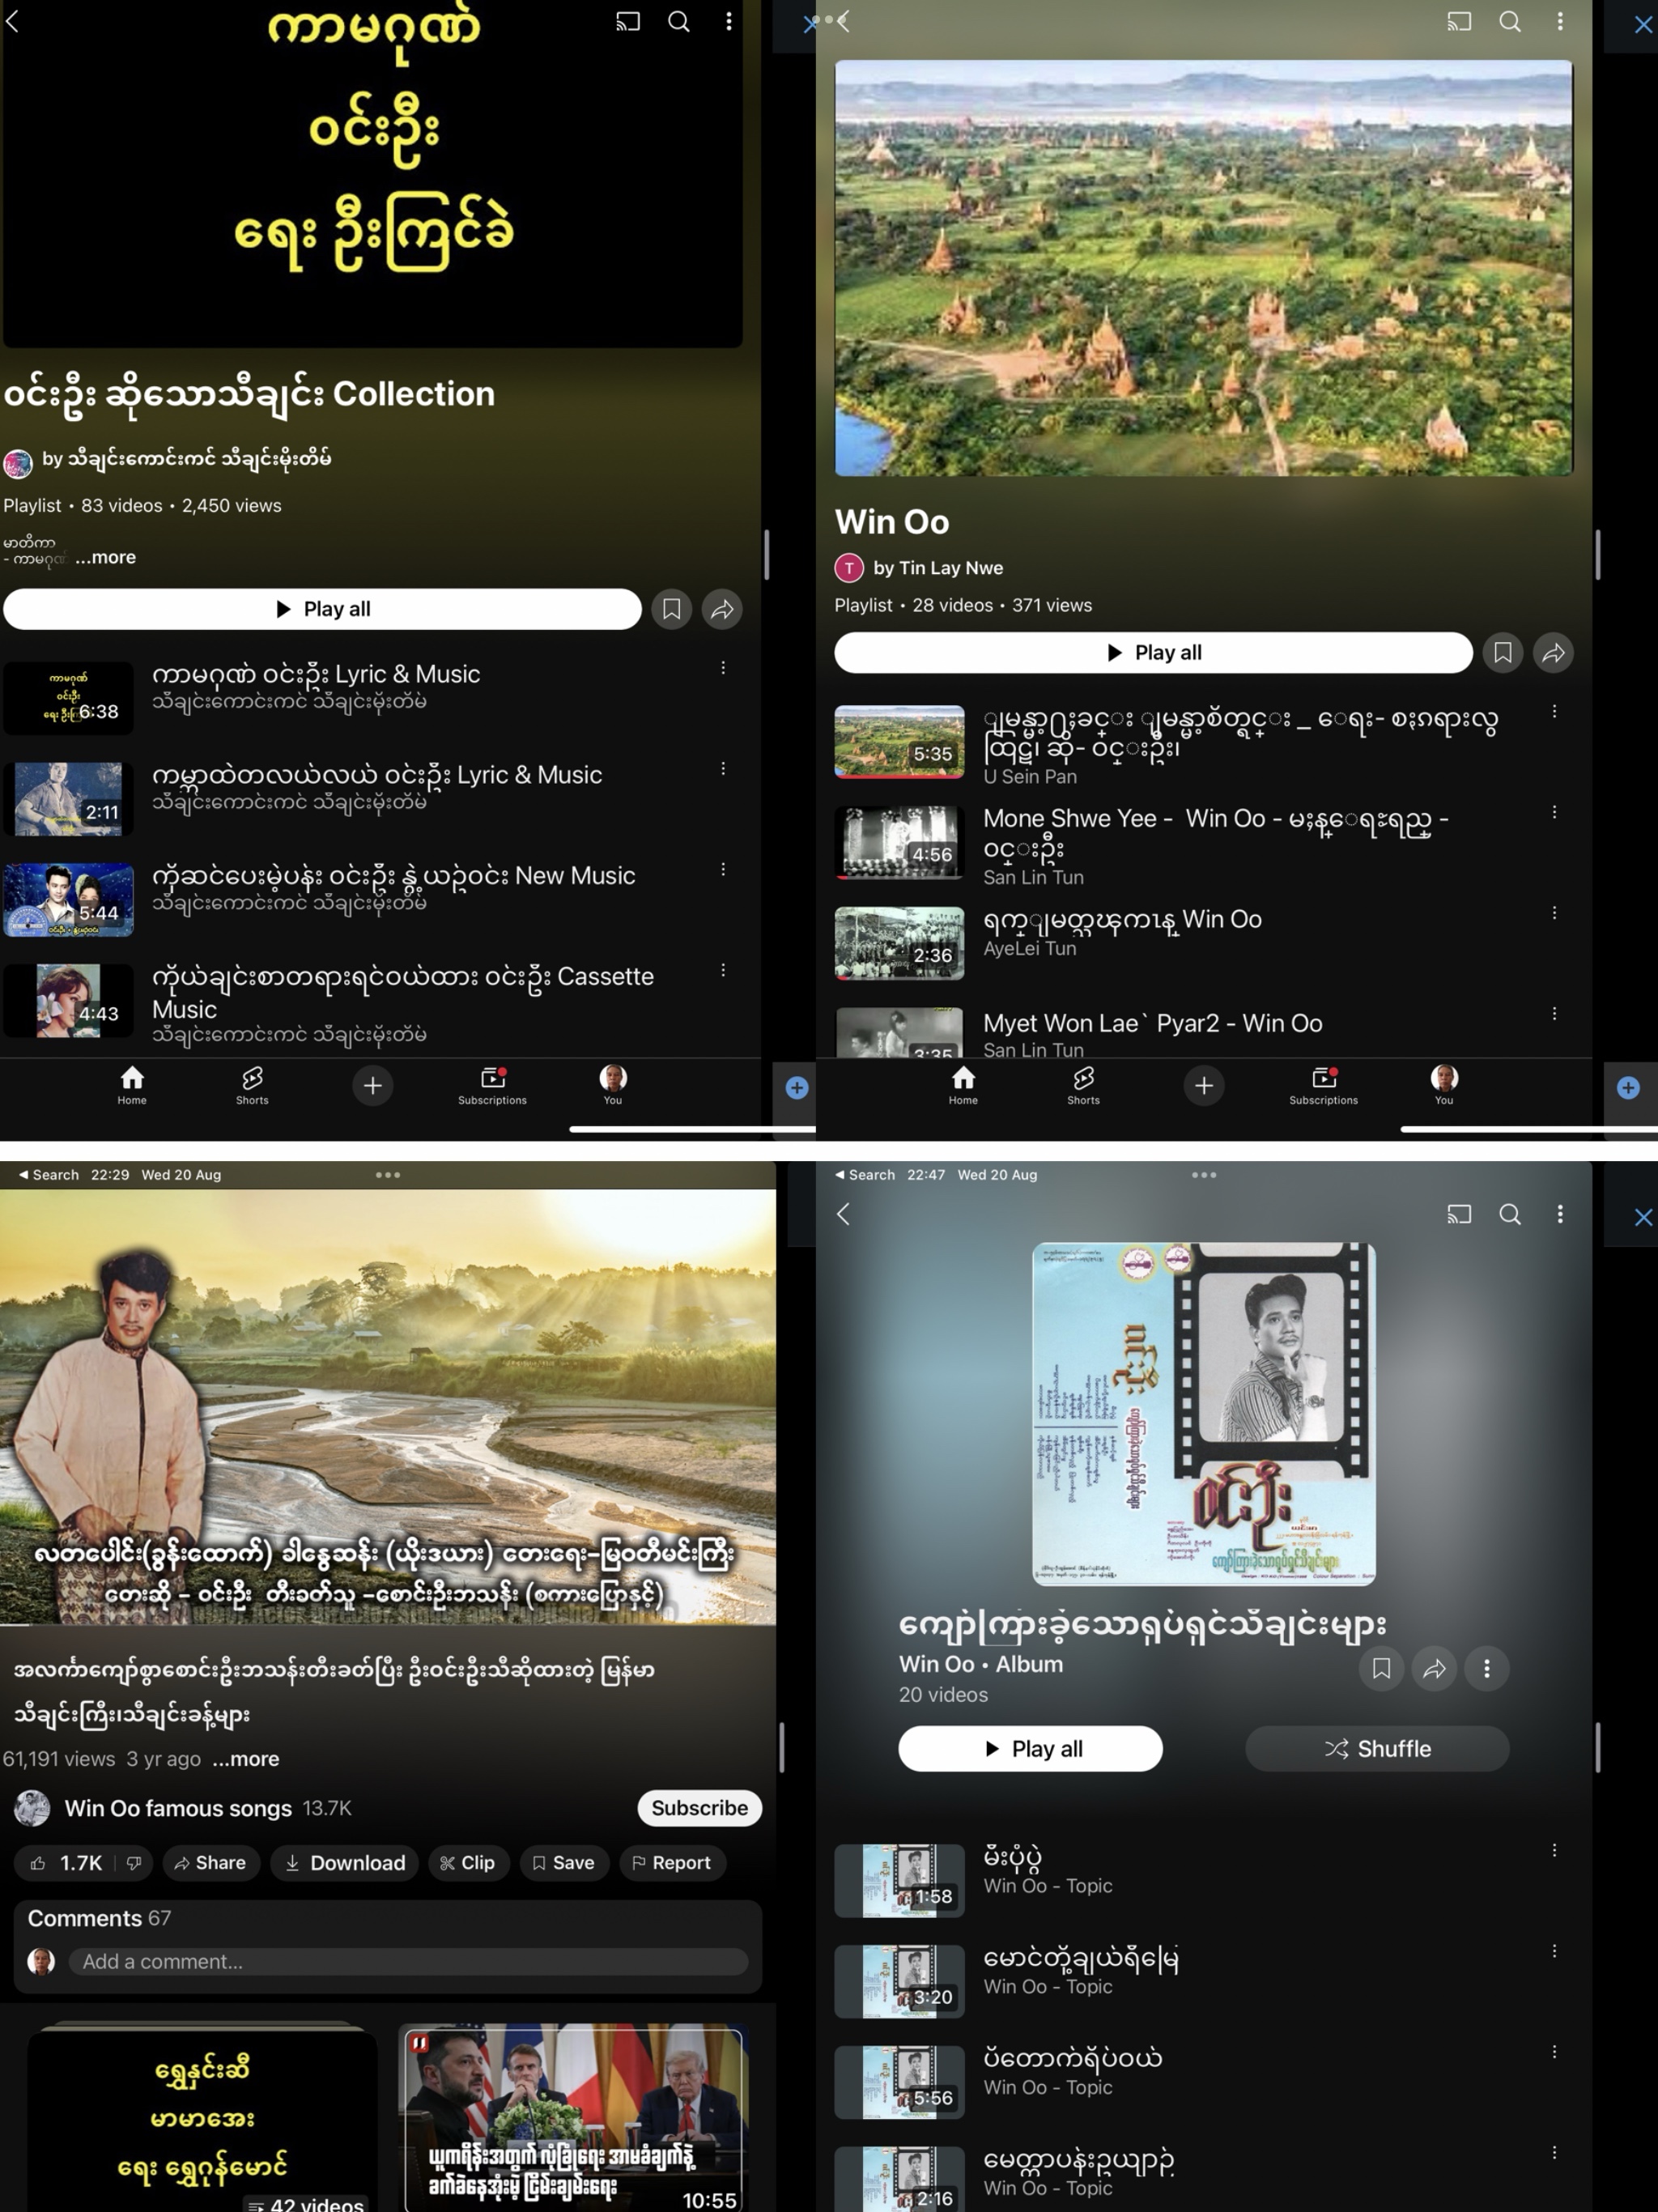
Task: Tap the Download button under the video
Action: click(345, 1863)
